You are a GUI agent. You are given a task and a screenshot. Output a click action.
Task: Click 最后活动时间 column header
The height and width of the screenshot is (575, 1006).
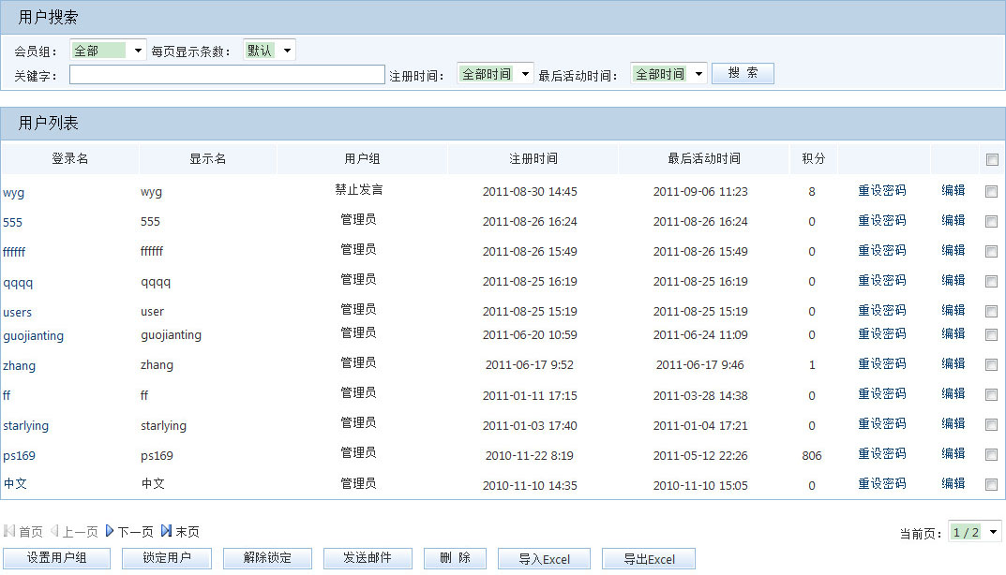tap(704, 158)
